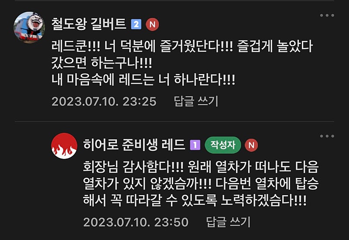Click the blue level 2 badge
The width and height of the screenshot is (349, 240).
tap(136, 24)
